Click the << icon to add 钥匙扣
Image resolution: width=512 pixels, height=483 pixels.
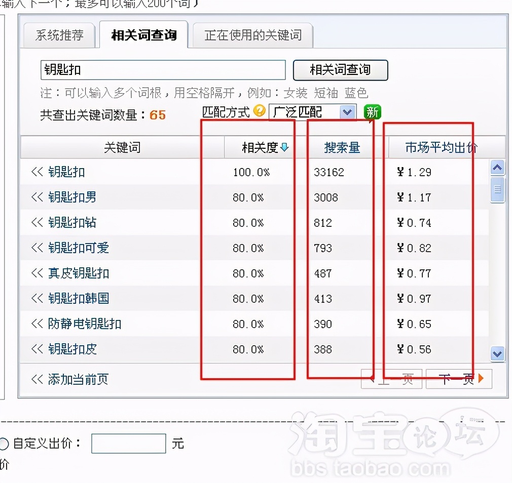pyautogui.click(x=38, y=172)
